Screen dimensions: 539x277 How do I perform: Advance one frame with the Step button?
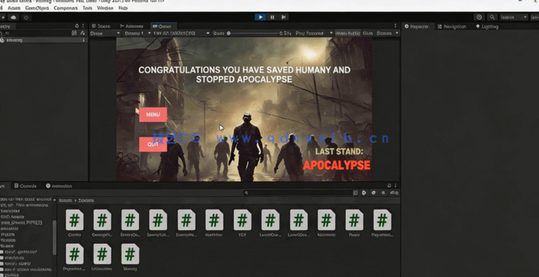click(283, 17)
